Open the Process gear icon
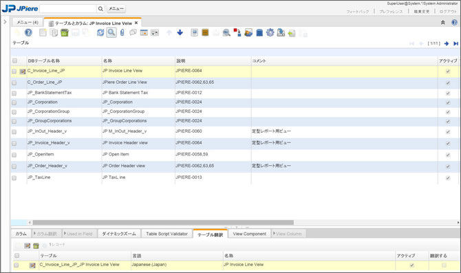Screen dimensions: 461x273 click(x=270, y=32)
